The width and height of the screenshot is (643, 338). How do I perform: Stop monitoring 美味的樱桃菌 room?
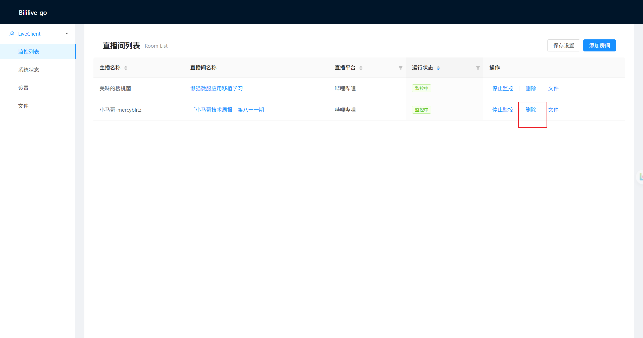point(503,88)
